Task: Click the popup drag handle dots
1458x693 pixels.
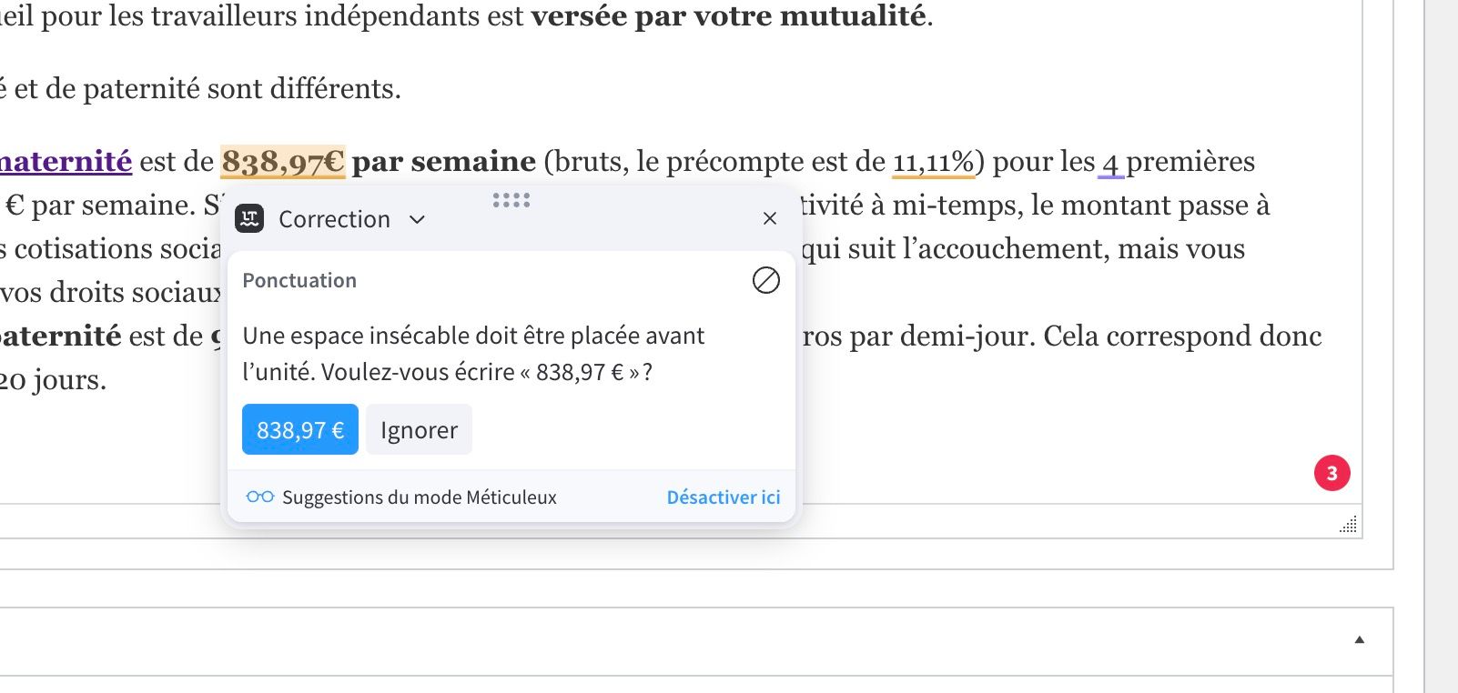Action: click(511, 200)
